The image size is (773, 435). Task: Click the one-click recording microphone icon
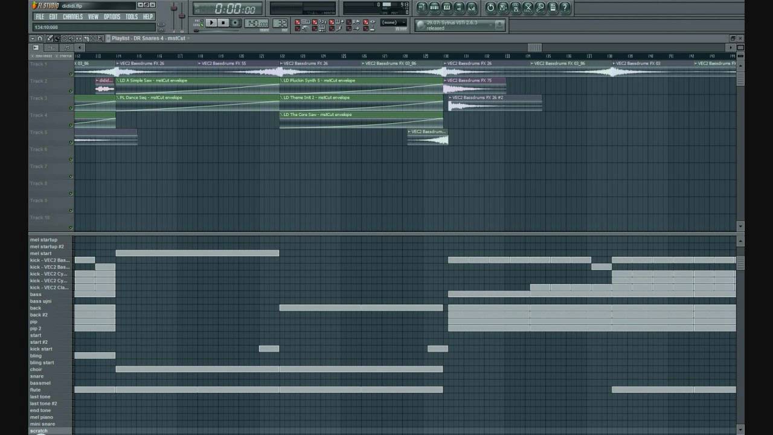click(x=540, y=8)
